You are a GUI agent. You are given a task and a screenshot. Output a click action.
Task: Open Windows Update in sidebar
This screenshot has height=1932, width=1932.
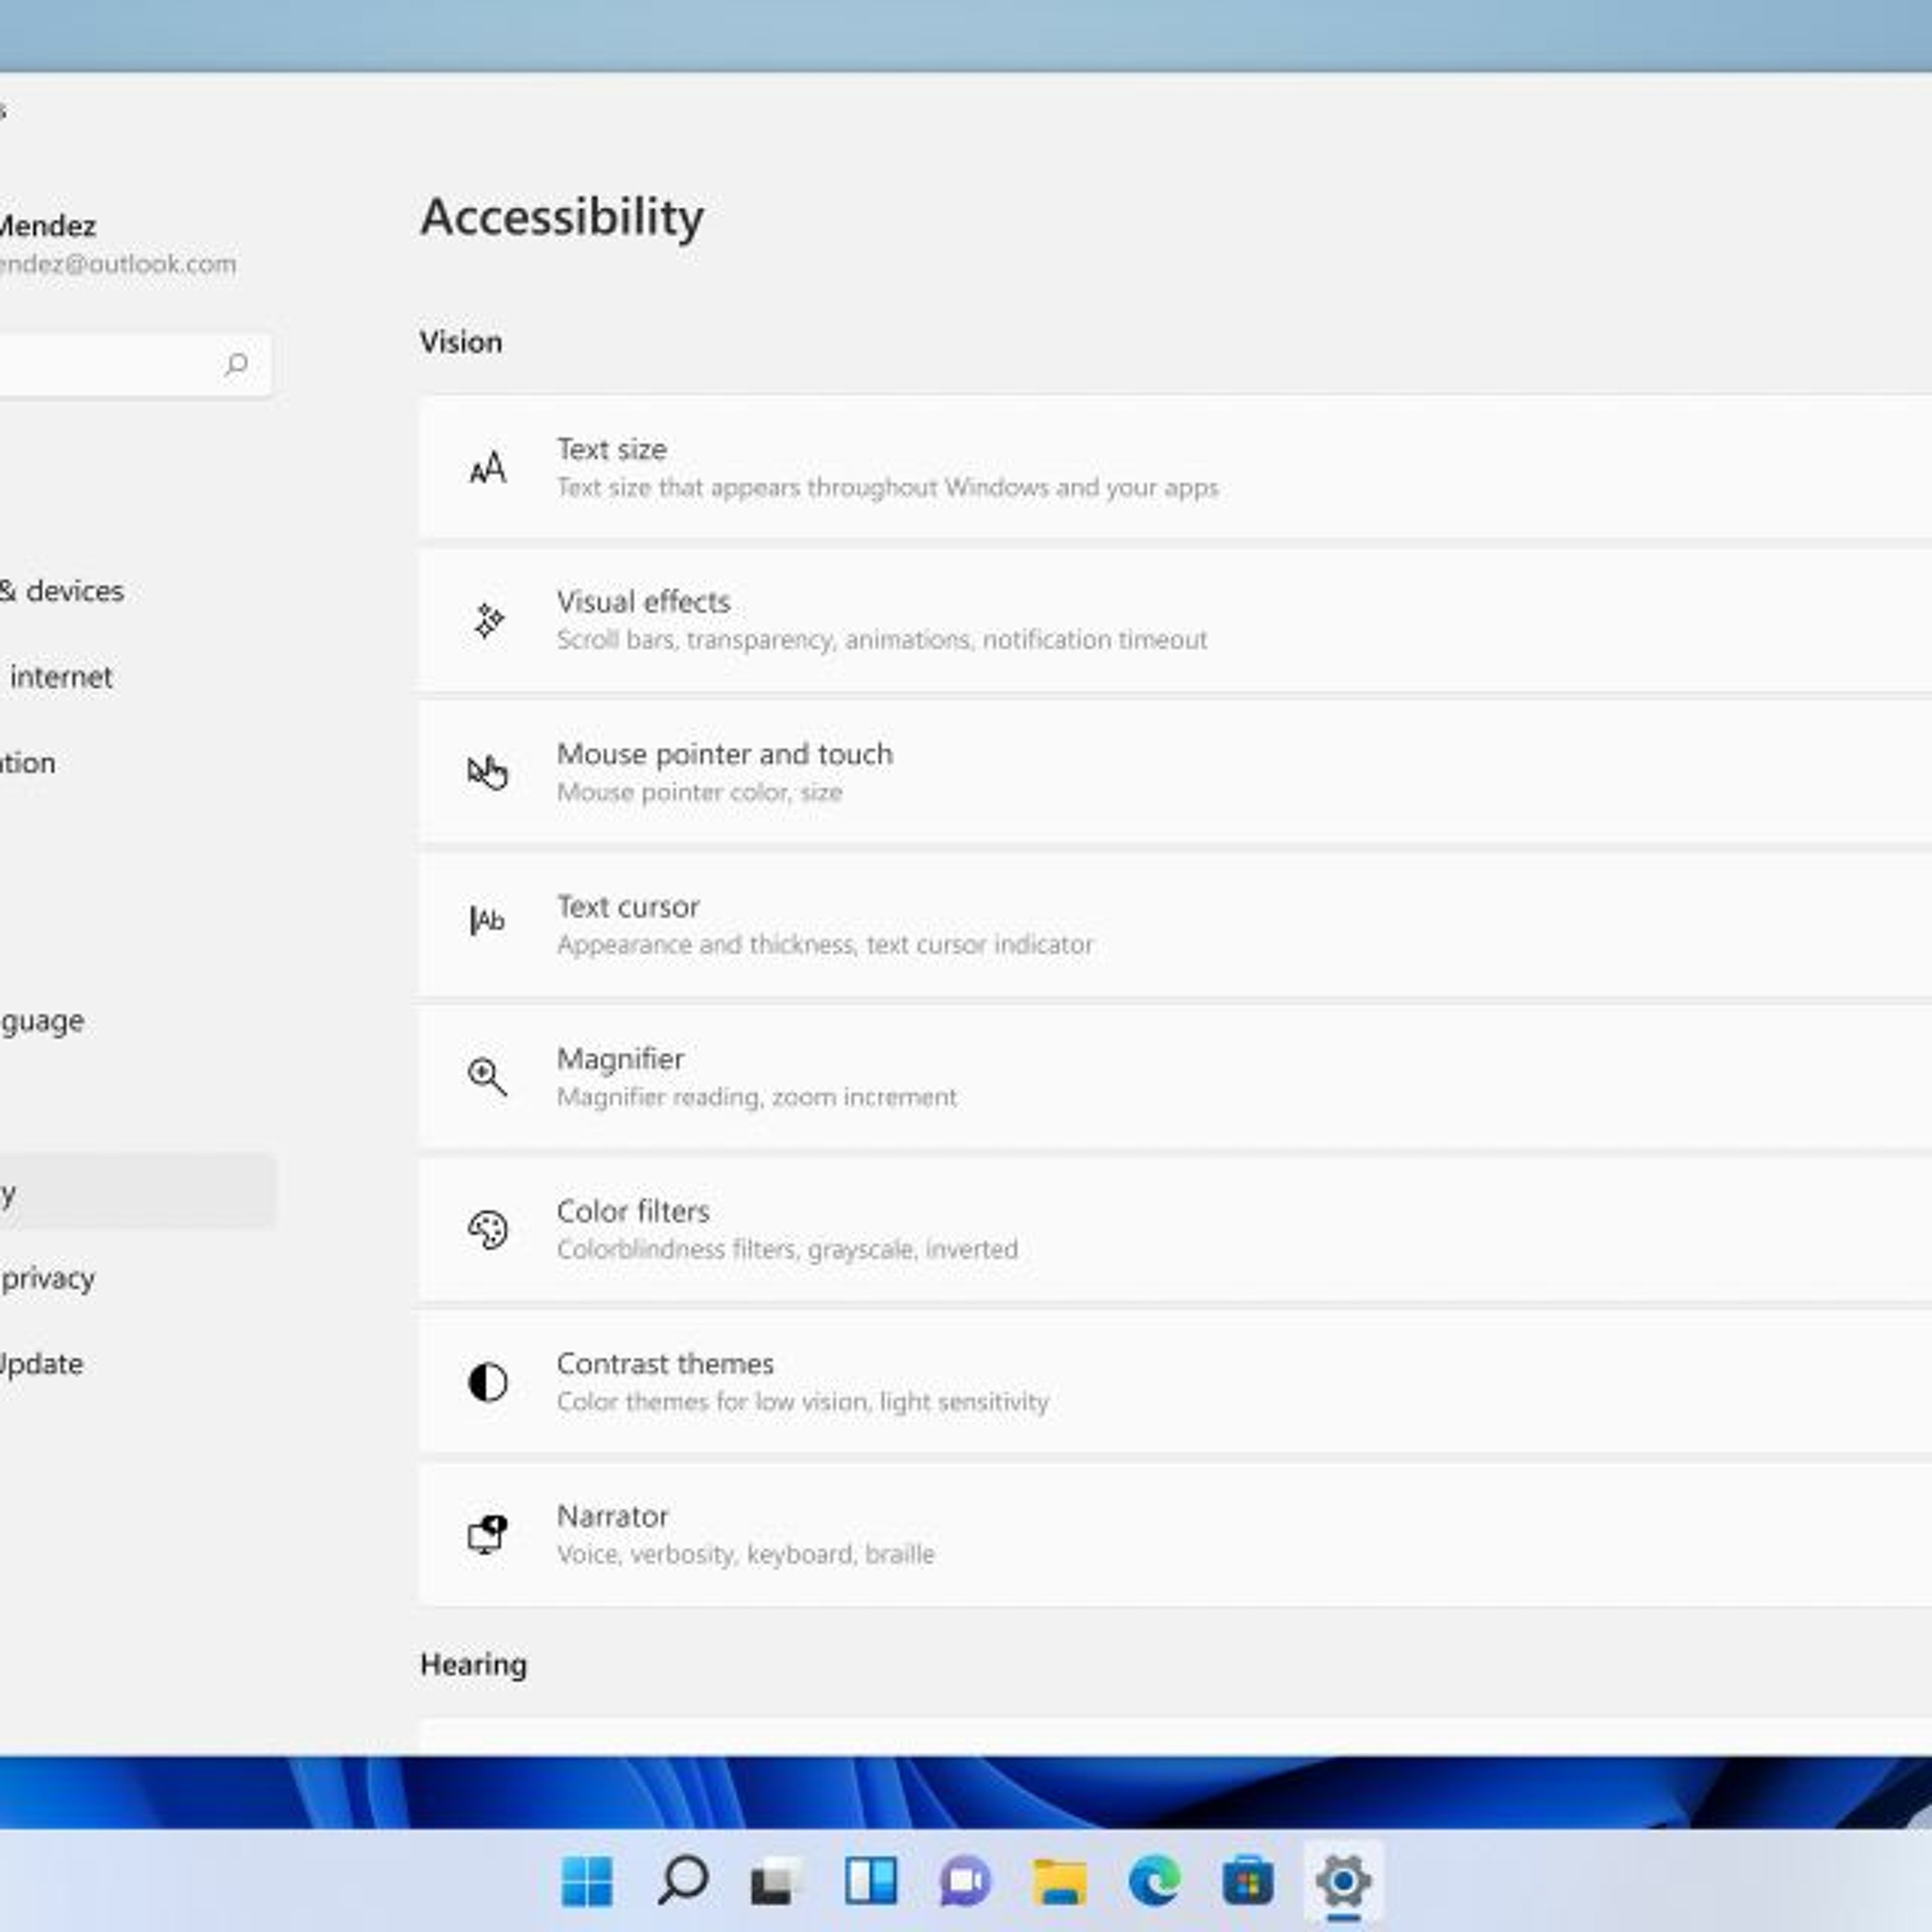point(40,1364)
